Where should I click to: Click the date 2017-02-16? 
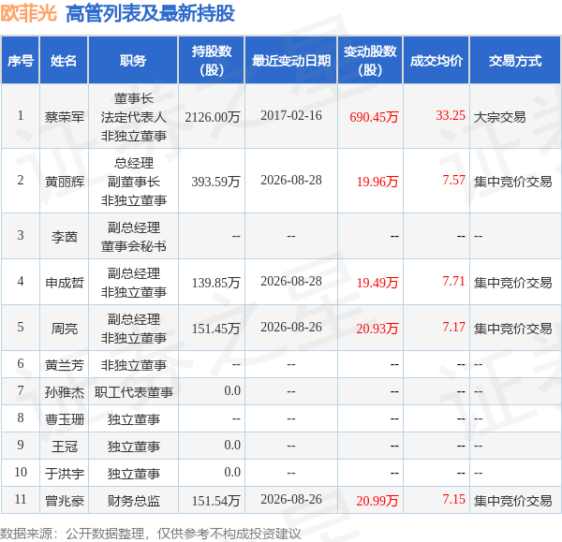pos(291,116)
